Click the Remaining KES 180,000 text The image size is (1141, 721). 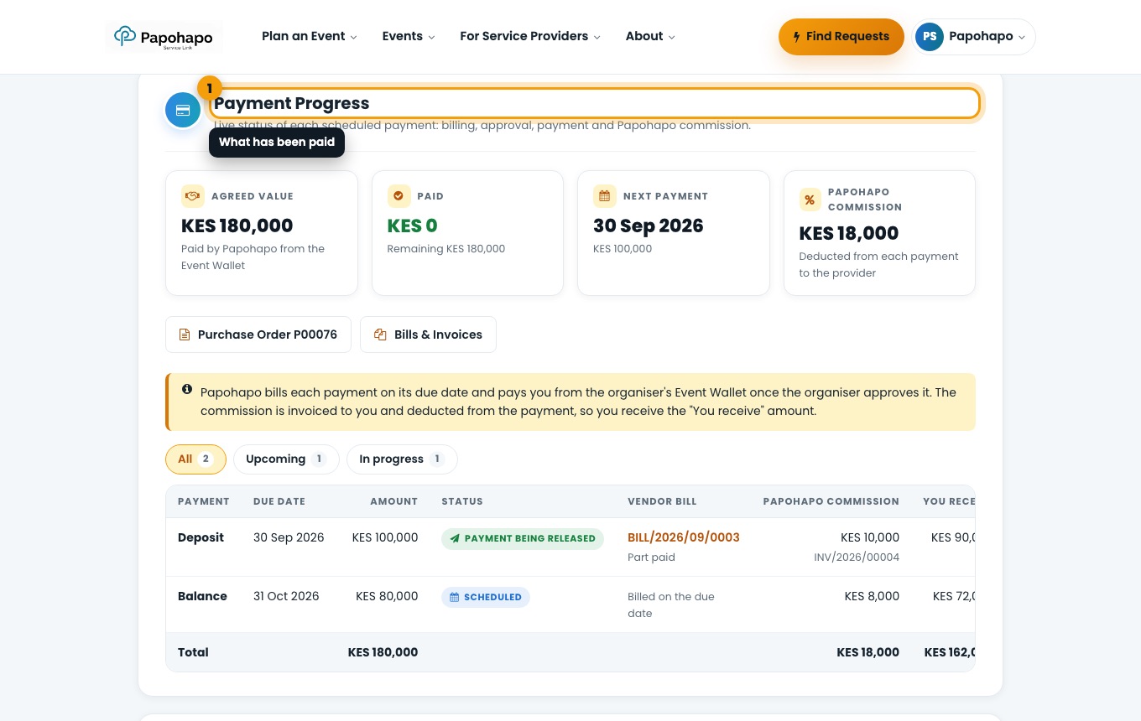[446, 249]
